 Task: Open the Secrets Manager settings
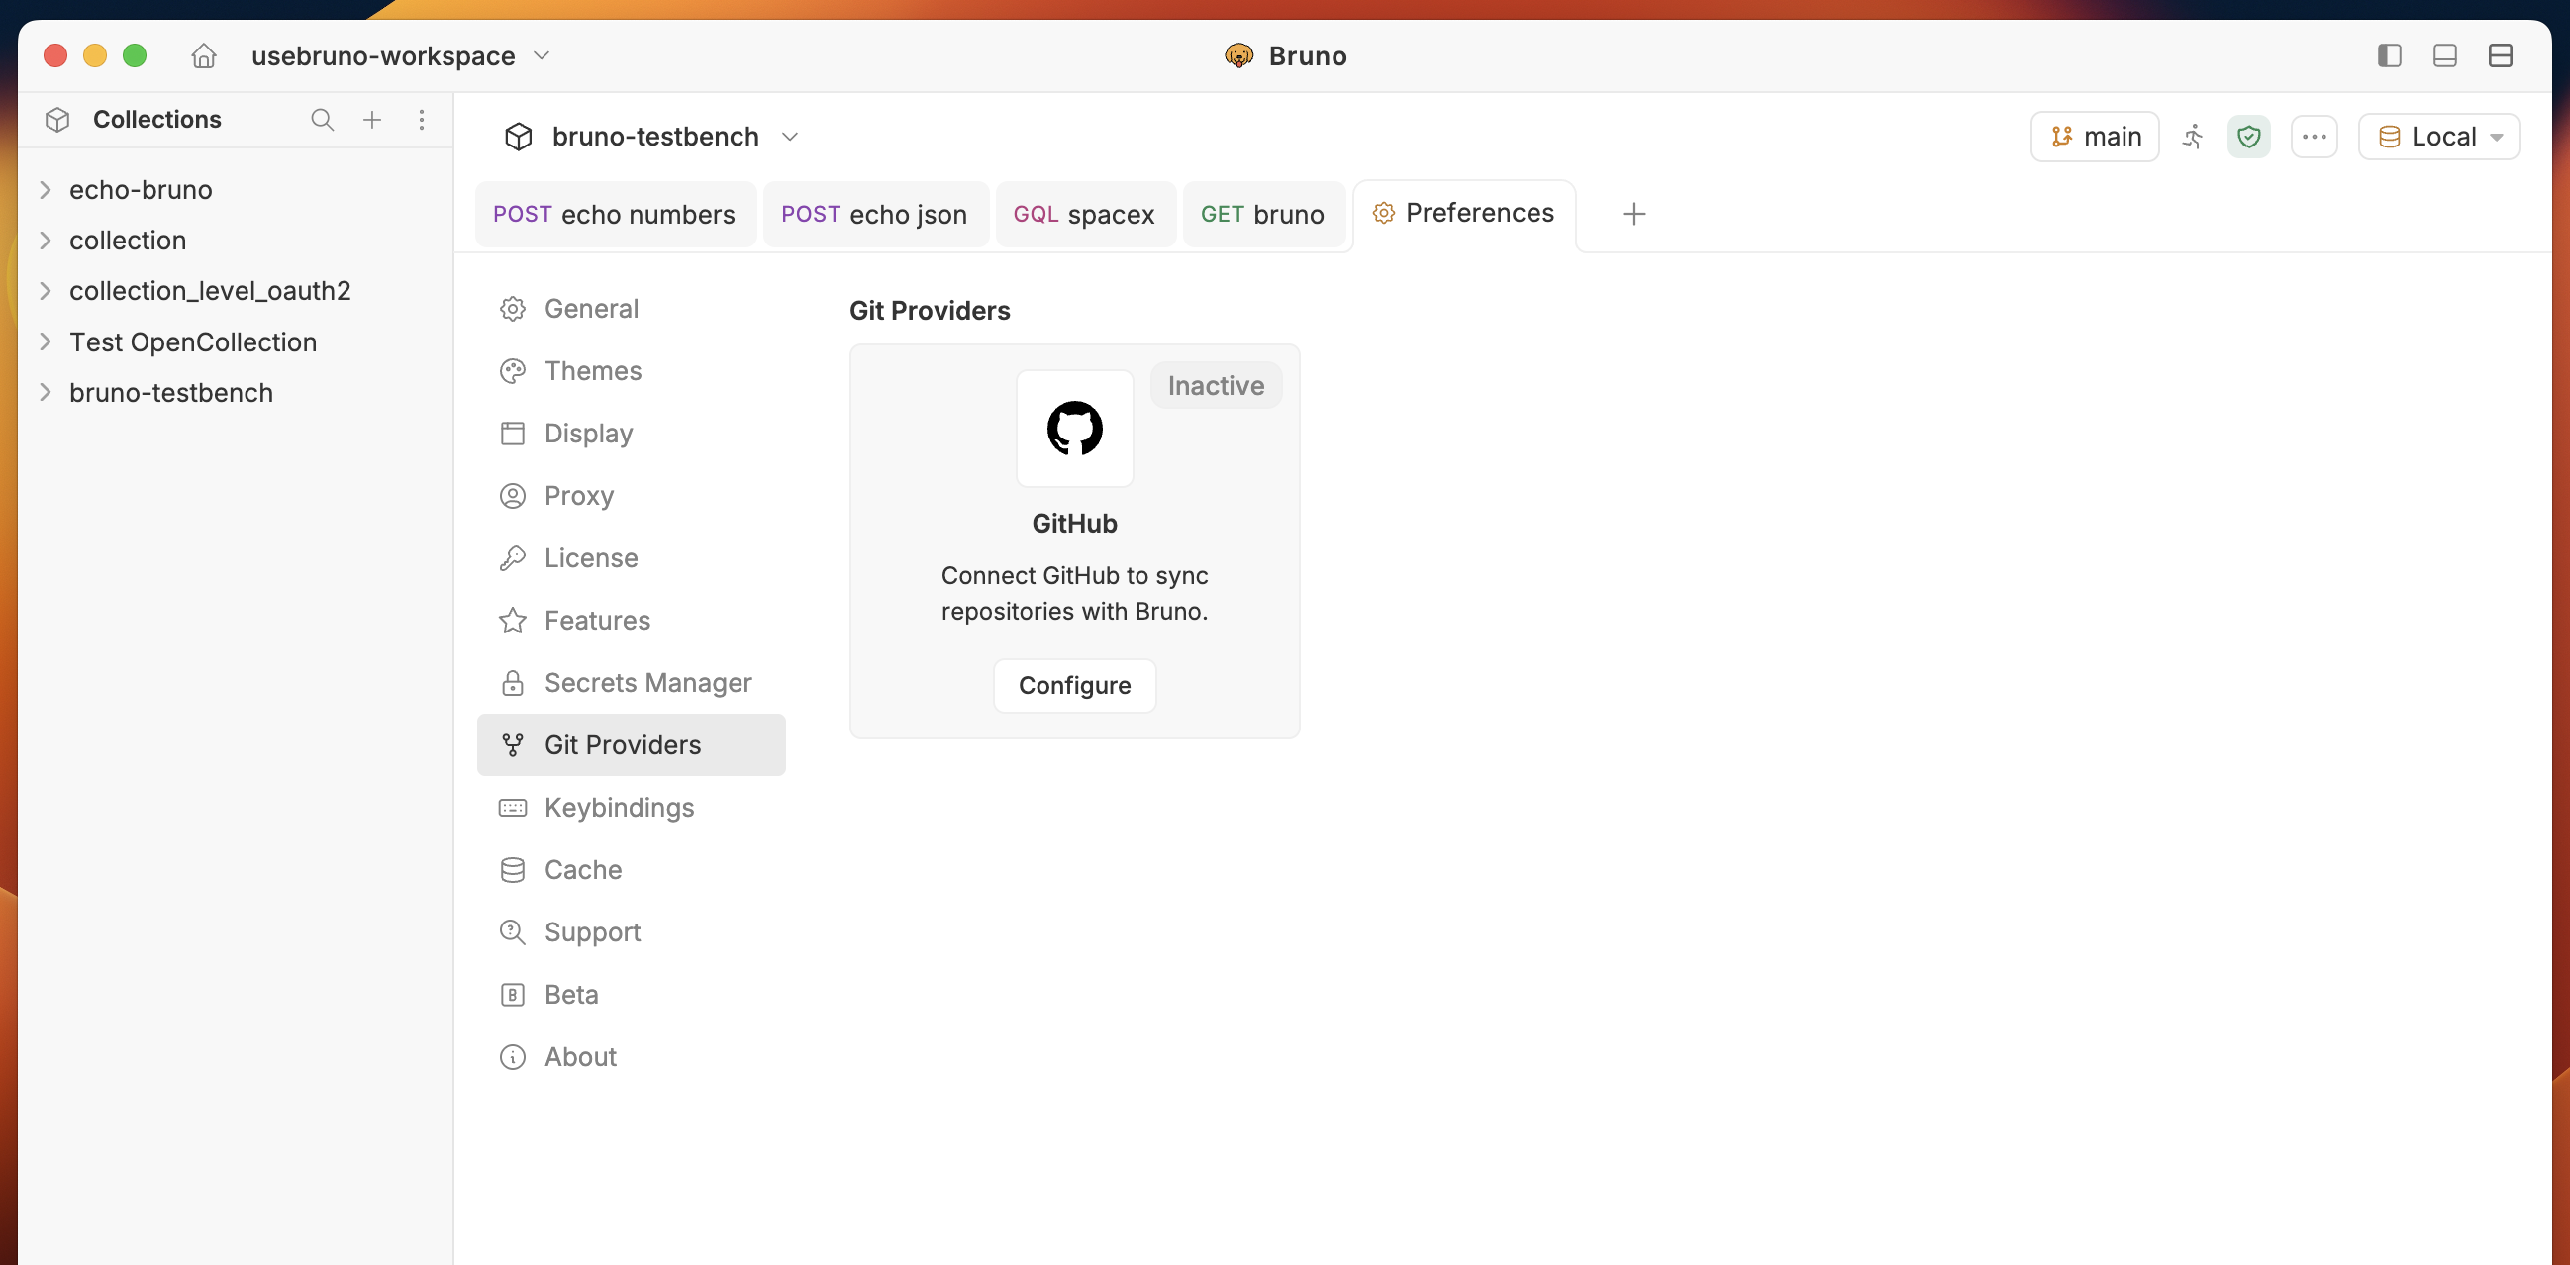[647, 682]
